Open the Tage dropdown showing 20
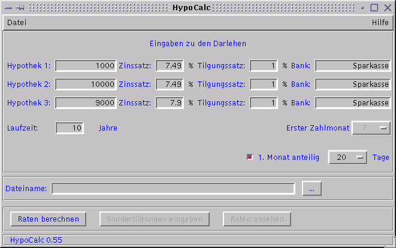 pos(347,158)
